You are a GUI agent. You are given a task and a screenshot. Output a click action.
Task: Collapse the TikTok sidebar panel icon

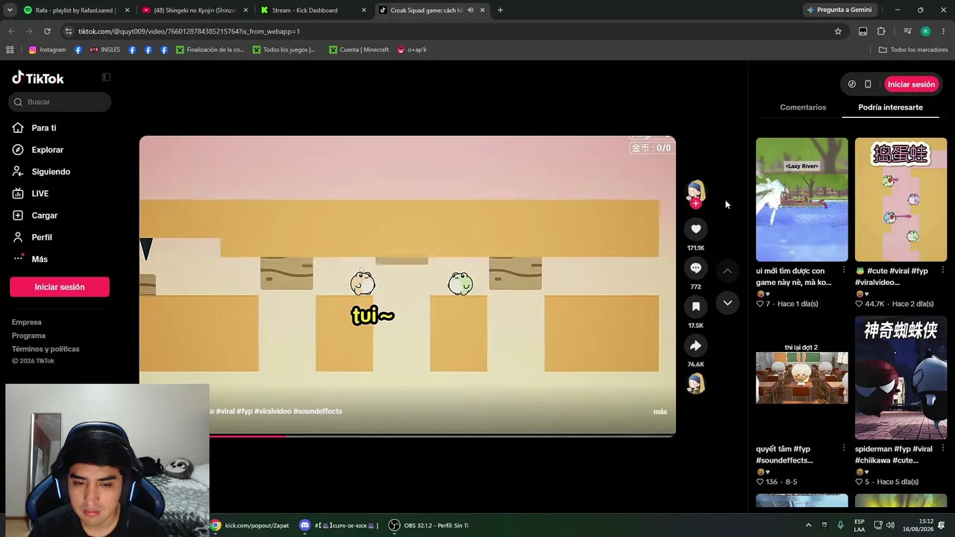106,78
